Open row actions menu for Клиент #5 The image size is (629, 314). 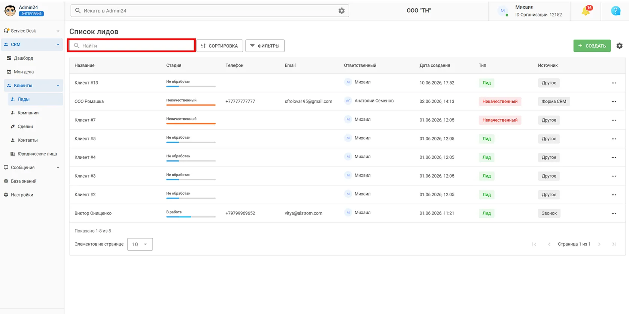click(614, 139)
